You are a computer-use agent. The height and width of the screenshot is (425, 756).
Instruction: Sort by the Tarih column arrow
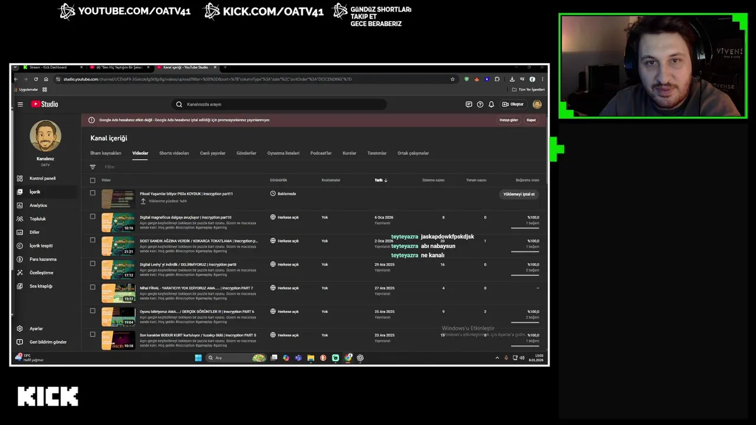point(386,180)
